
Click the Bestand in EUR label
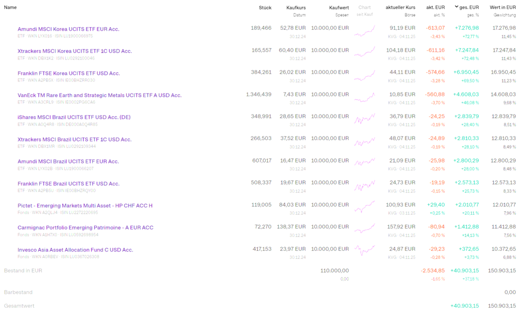(x=23, y=271)
